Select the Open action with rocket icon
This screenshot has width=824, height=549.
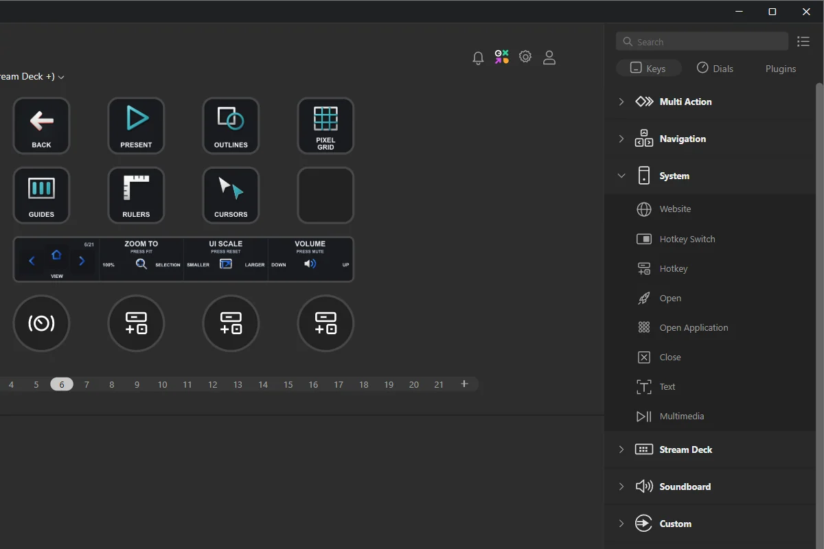point(710,298)
